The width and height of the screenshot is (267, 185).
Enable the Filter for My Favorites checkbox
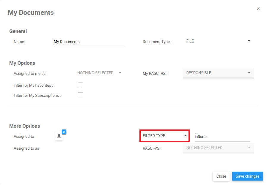pos(80,85)
